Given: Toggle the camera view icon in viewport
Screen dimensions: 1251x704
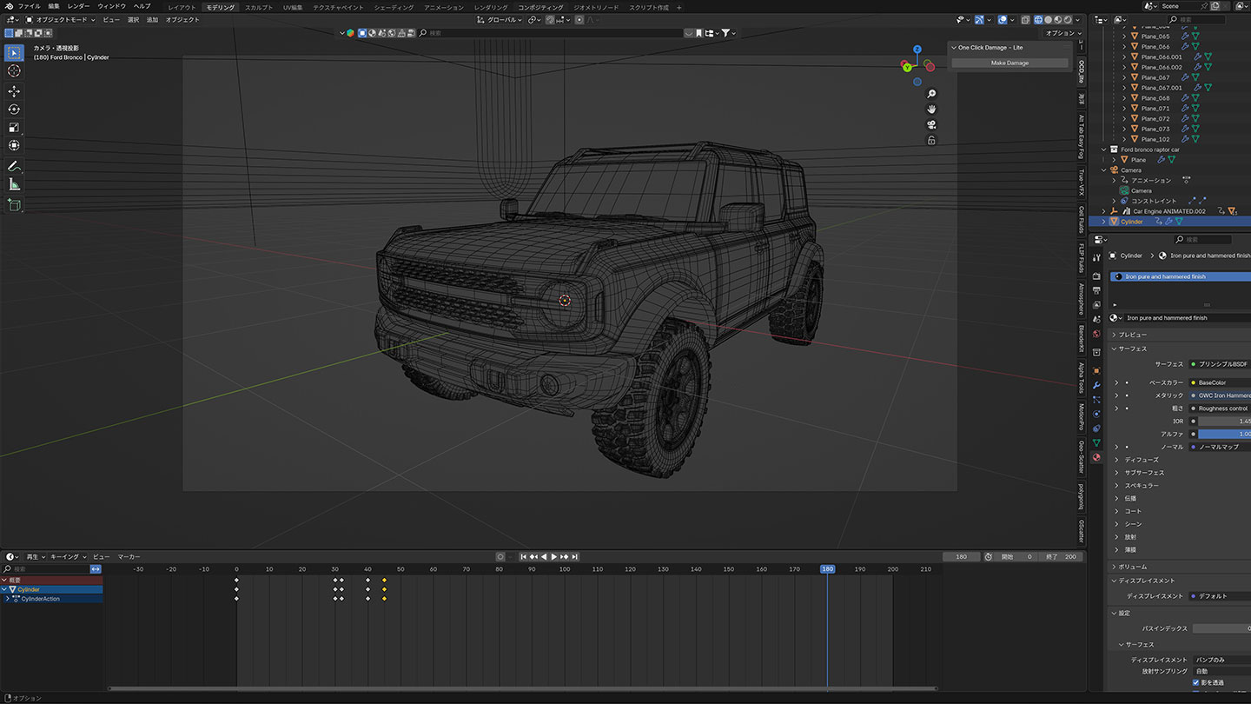Looking at the screenshot, I should tap(931, 125).
